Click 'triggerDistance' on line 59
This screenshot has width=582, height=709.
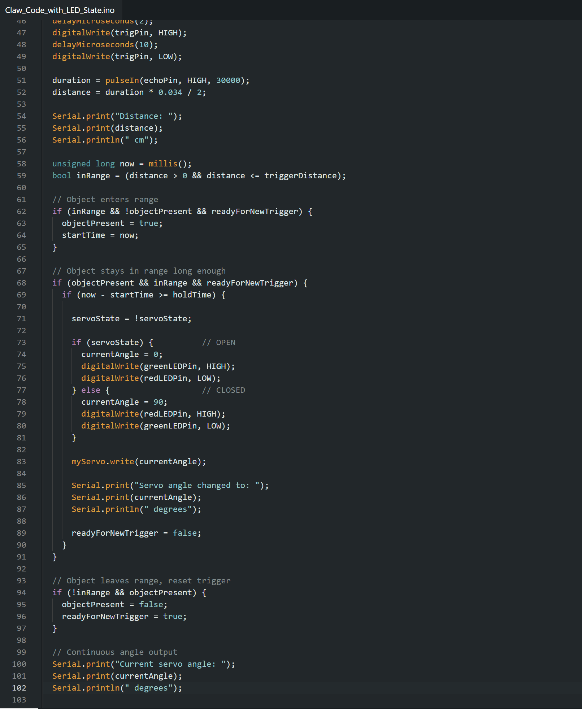(300, 176)
